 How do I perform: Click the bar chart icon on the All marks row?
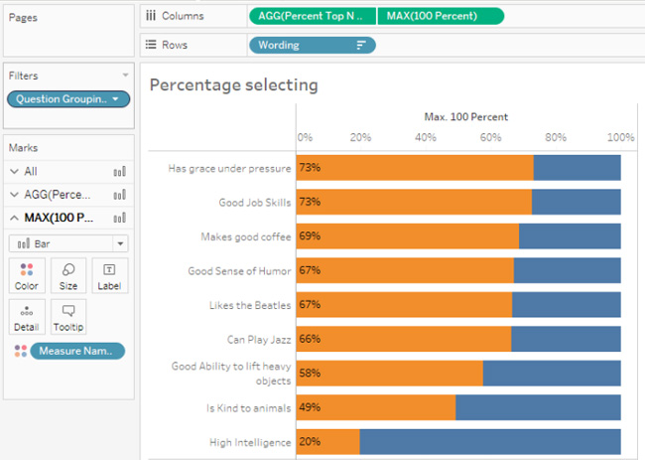point(120,172)
